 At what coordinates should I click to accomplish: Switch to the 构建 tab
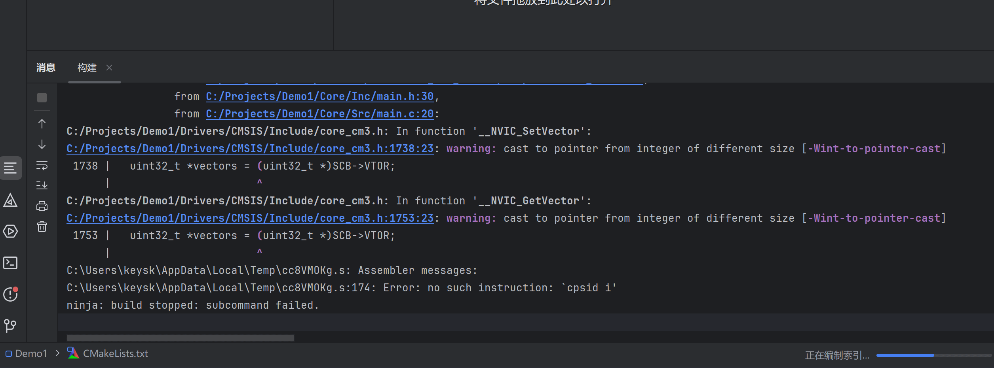tap(87, 68)
